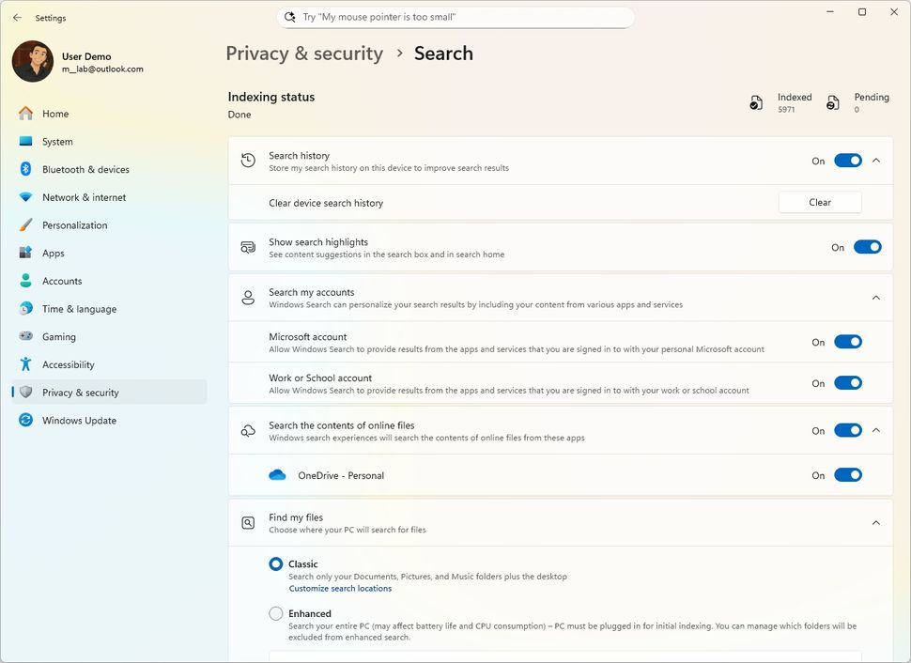This screenshot has width=911, height=663.
Task: Click the Gaming controller icon
Action: click(25, 336)
